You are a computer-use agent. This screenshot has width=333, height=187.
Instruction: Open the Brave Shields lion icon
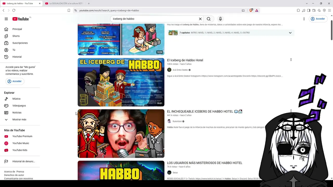251,10
